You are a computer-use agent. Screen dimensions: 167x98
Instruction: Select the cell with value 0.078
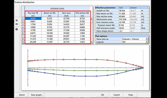(33, 19)
